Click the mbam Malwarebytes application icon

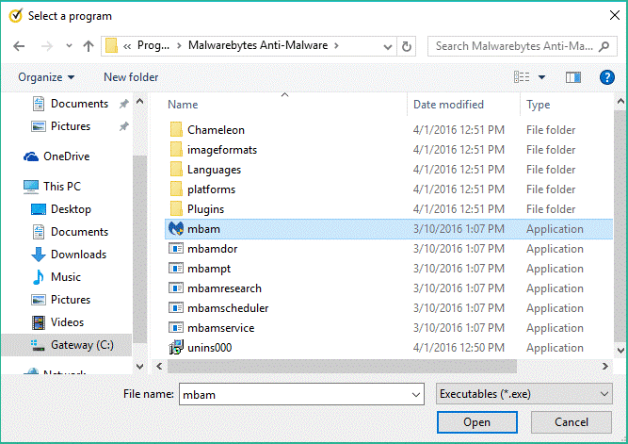pyautogui.click(x=176, y=229)
